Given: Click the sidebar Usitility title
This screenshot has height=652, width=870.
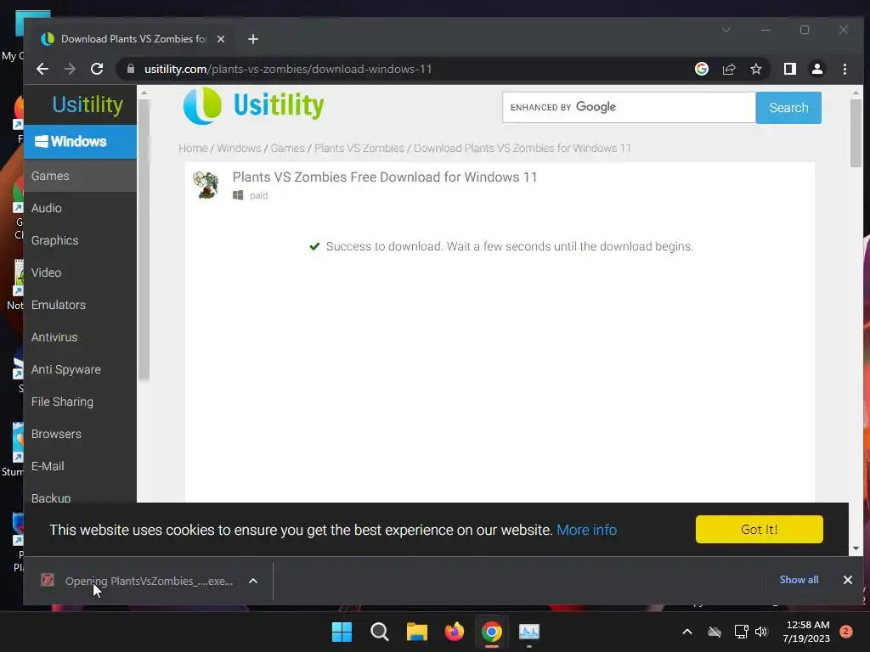Looking at the screenshot, I should tap(88, 104).
